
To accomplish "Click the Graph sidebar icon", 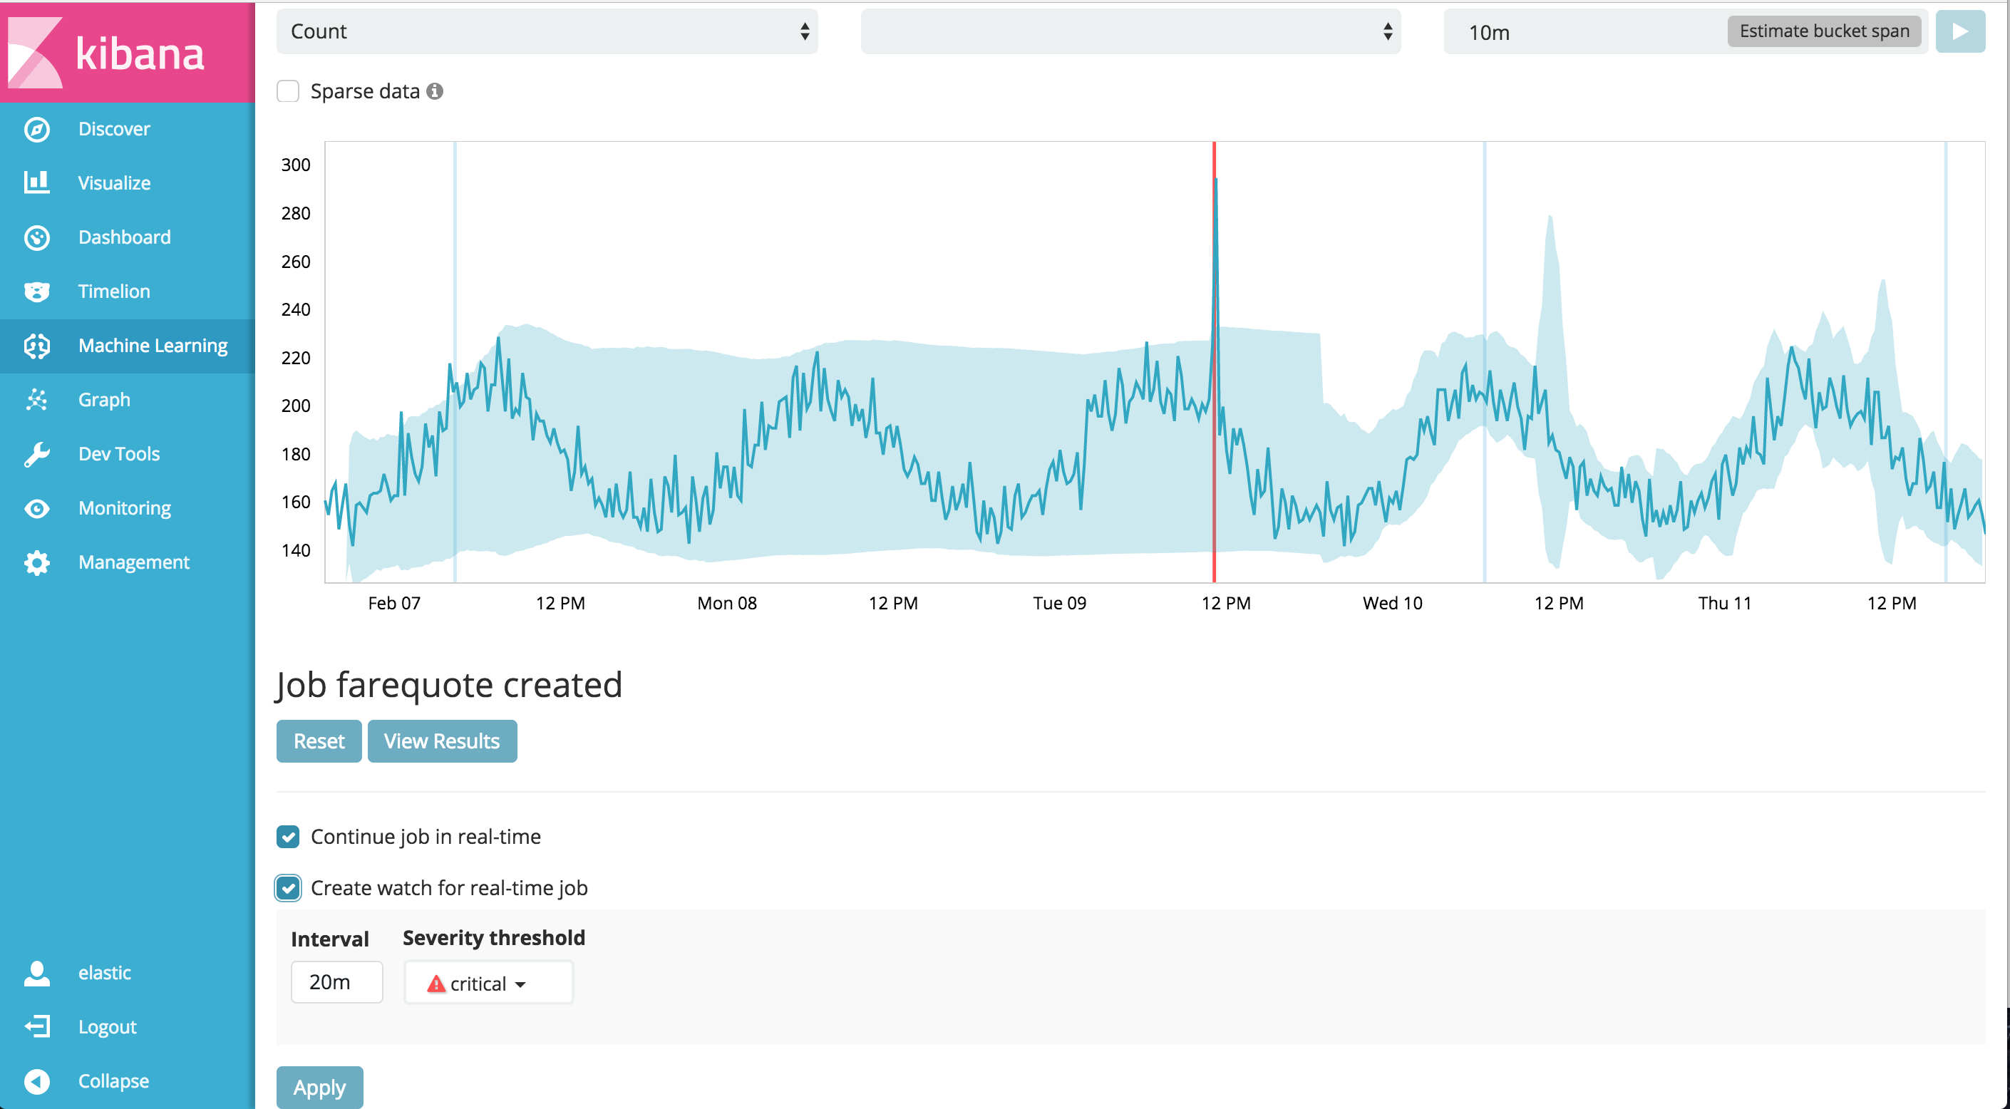I will 37,399.
